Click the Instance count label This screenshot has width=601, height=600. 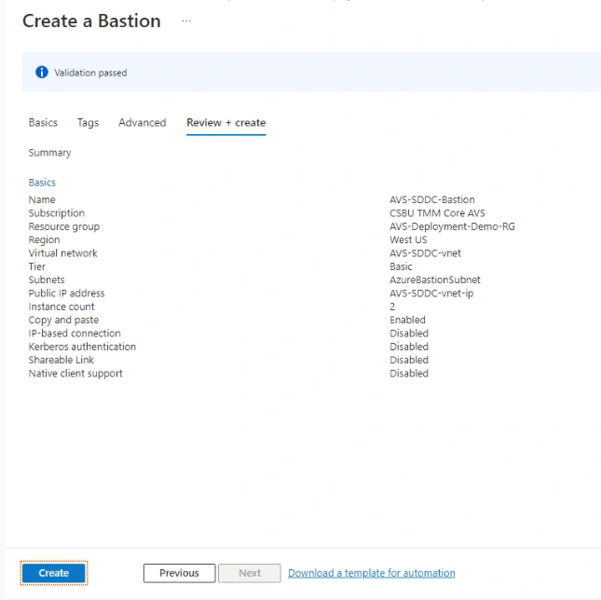(x=61, y=307)
